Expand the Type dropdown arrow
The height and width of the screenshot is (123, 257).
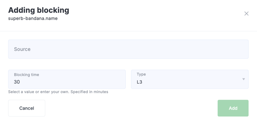243,79
